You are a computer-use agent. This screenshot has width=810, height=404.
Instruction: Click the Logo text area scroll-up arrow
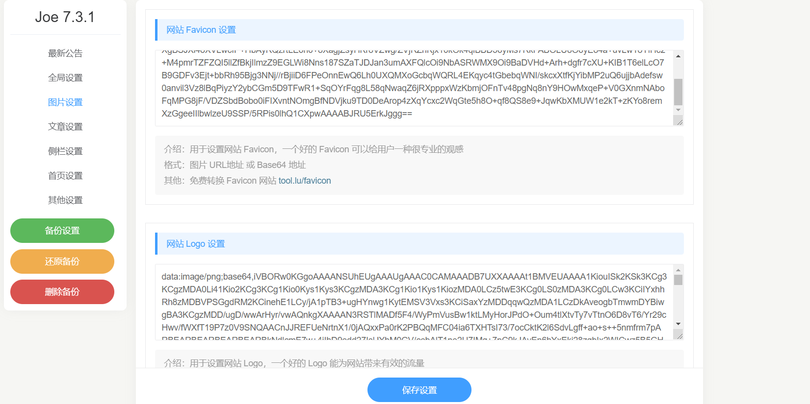pos(678,270)
